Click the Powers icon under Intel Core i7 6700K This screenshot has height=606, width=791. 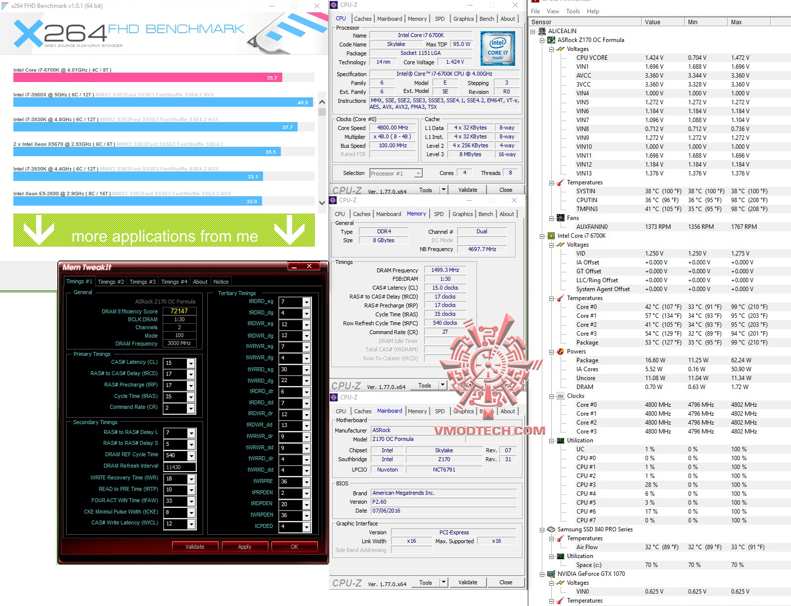560,351
